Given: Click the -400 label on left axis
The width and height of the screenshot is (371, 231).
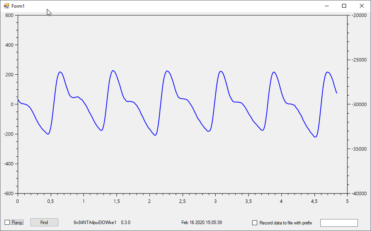Looking at the screenshot, I should 8,164.
